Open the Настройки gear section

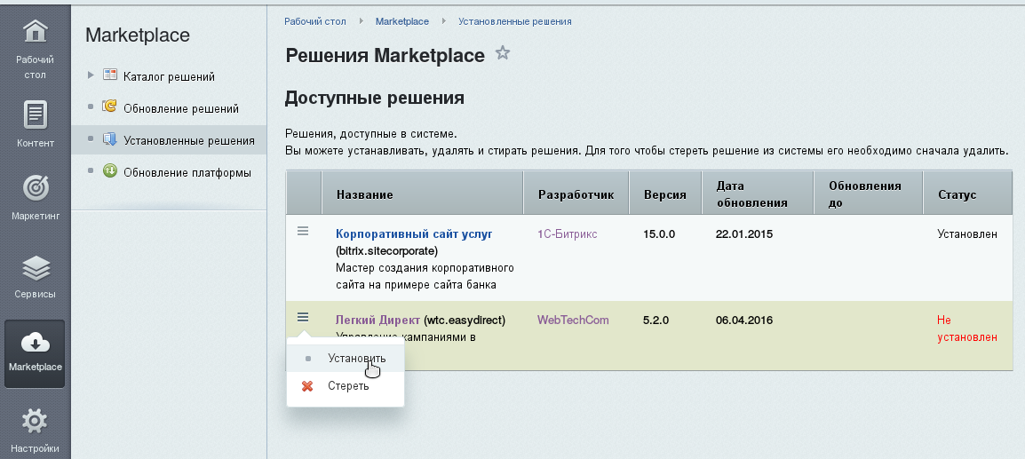coord(35,431)
